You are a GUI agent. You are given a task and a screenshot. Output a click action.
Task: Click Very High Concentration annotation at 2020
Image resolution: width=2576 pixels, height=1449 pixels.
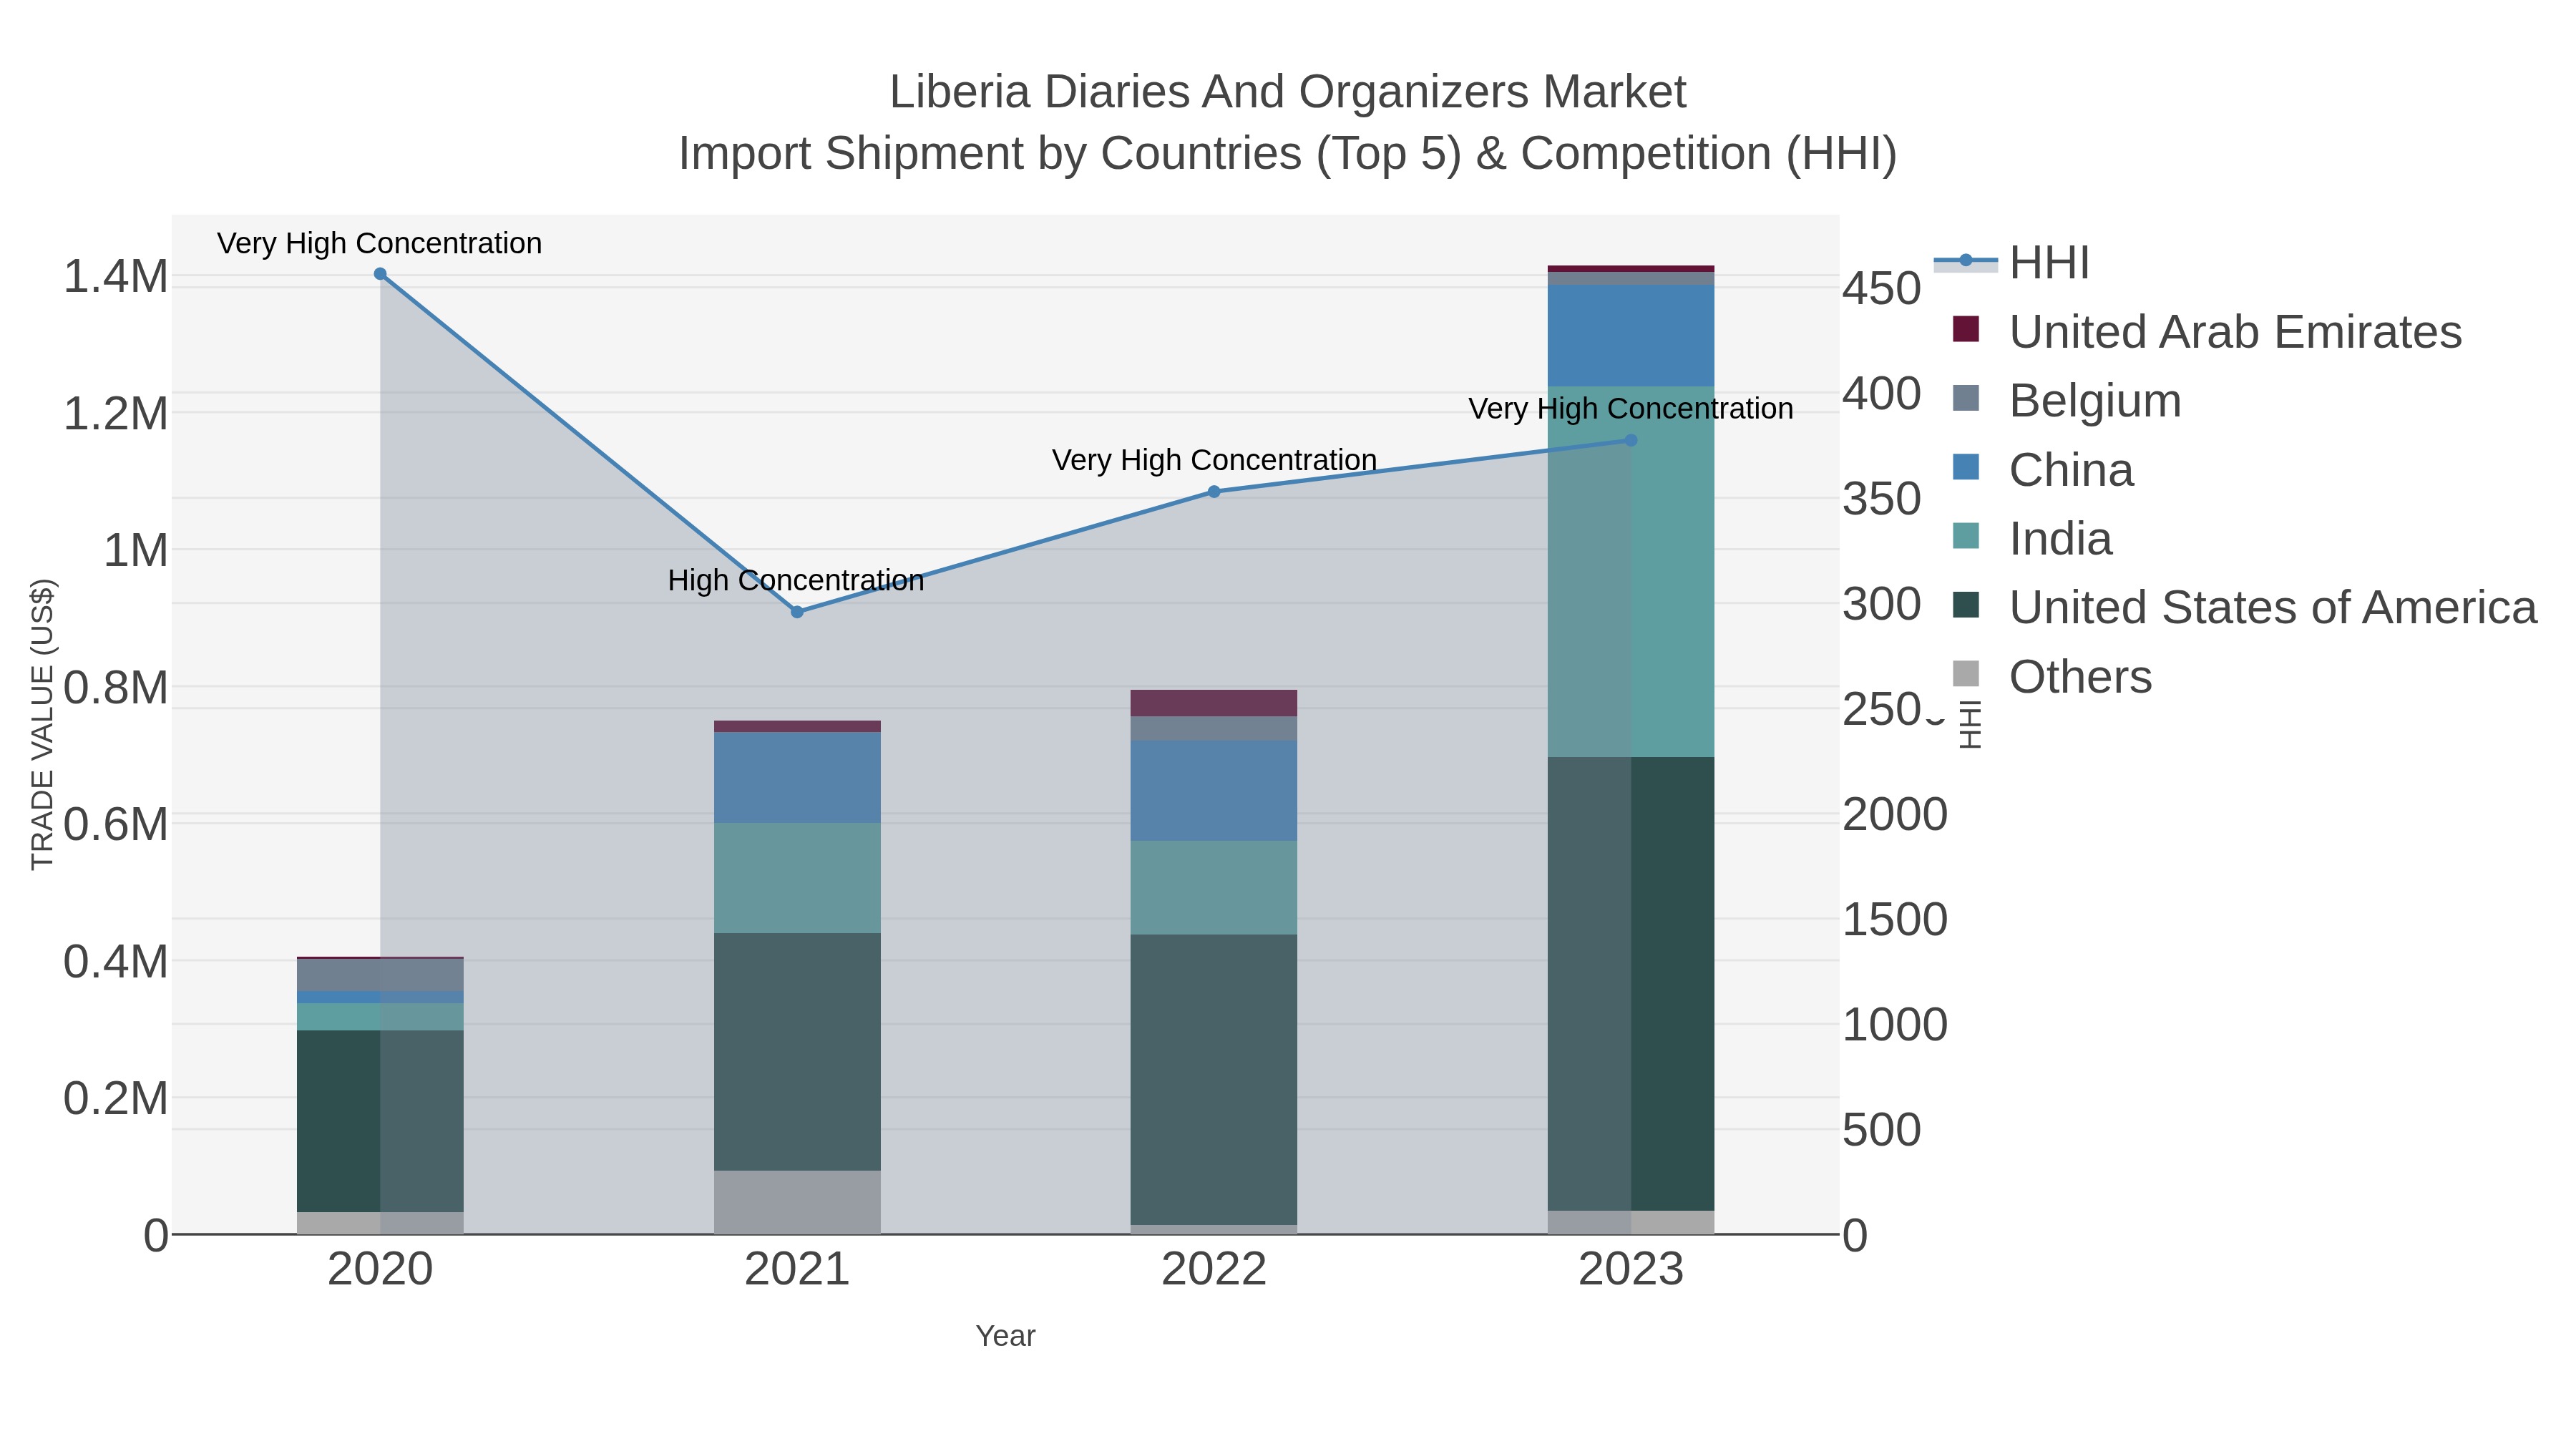(x=380, y=243)
